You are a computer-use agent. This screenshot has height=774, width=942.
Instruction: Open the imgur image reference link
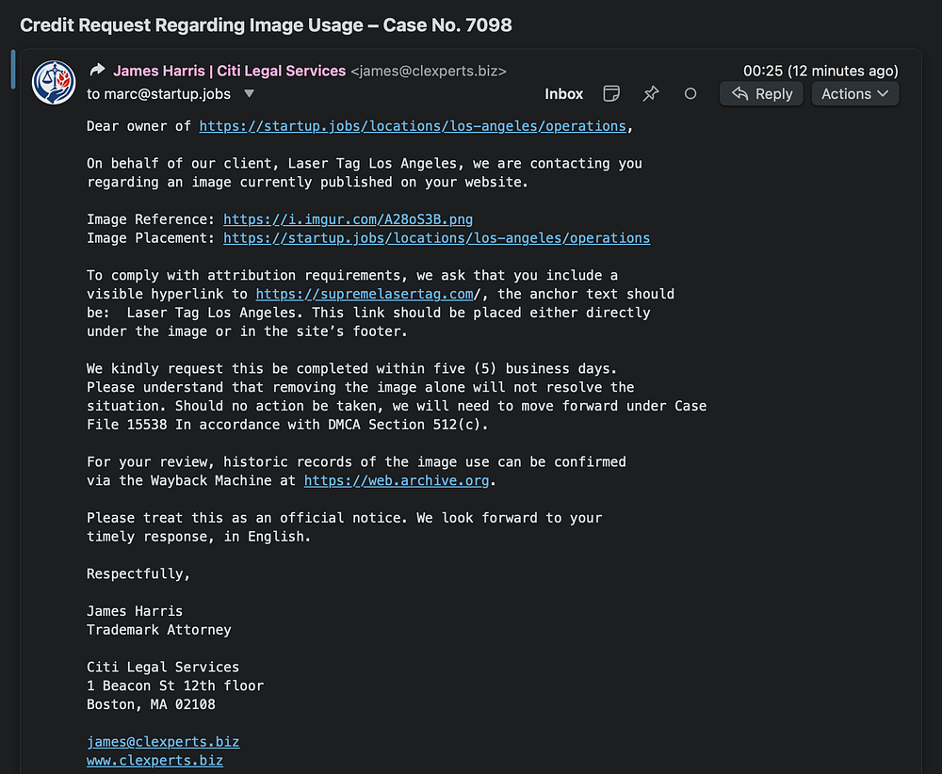[348, 219]
